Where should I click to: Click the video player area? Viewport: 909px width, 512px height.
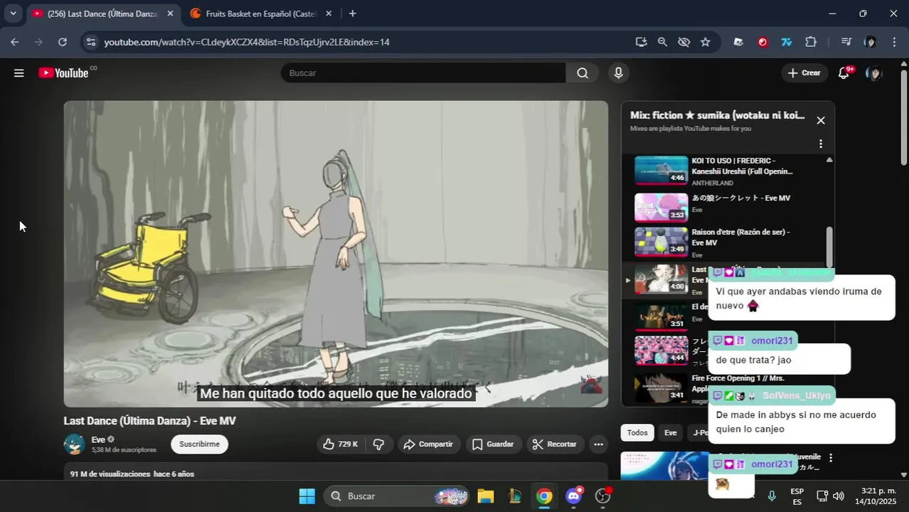click(336, 254)
